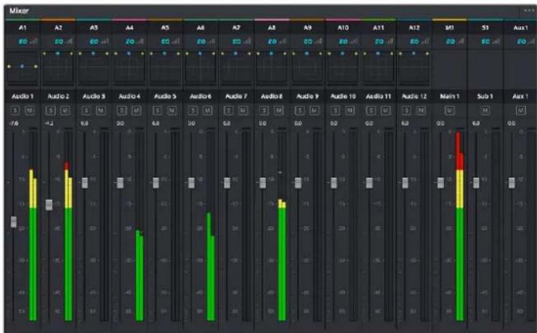
Task: Open the dynamics icon for track A12
Action: tap(426, 42)
